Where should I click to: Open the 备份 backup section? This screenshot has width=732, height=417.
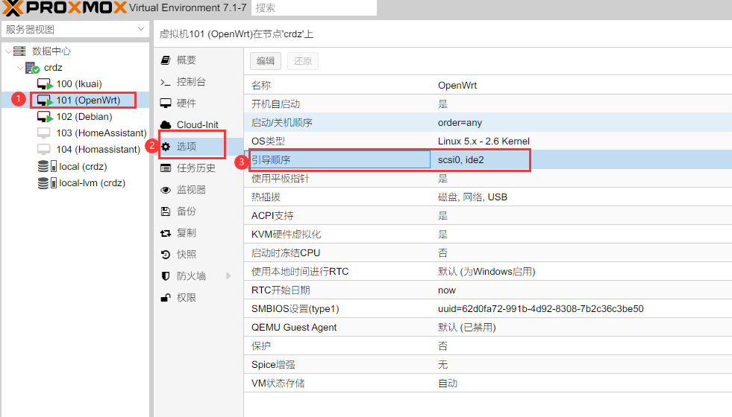[x=186, y=211]
